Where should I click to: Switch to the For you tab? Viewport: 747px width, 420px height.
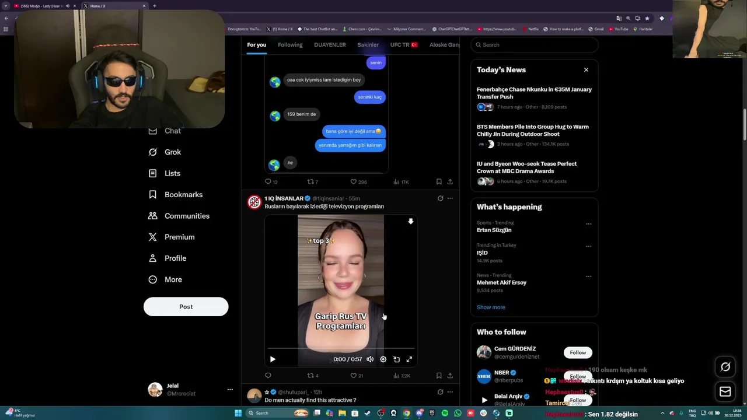tap(256, 45)
